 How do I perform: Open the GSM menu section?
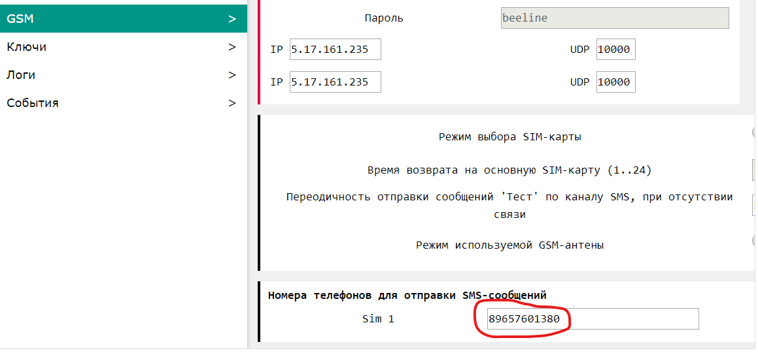[x=123, y=19]
